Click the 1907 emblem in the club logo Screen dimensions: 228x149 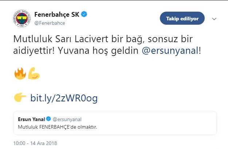[22, 25]
